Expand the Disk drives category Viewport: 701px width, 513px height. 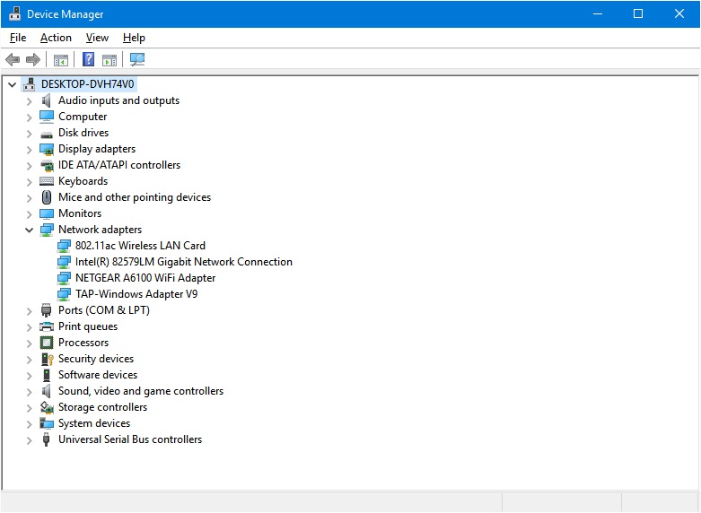coord(29,134)
